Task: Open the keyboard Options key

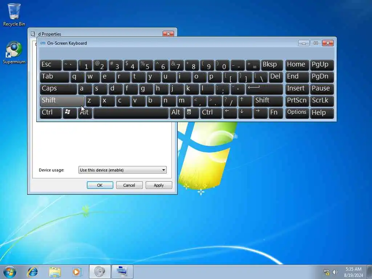Action: 297,113
